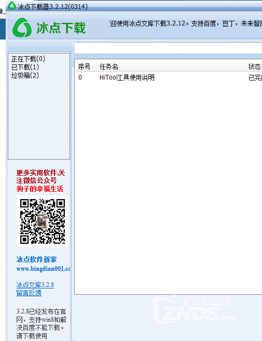
Task: Open the 已下载(1) list
Action: (25, 67)
